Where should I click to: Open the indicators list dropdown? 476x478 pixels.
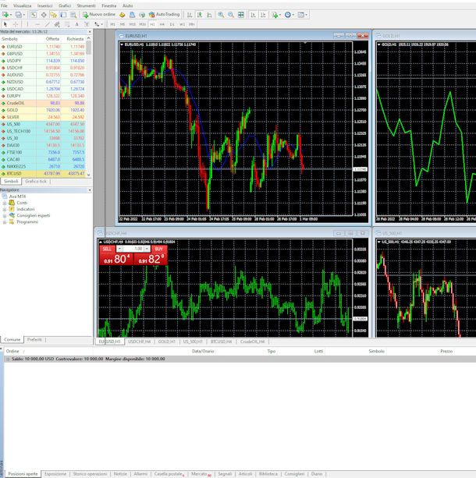tap(275, 15)
